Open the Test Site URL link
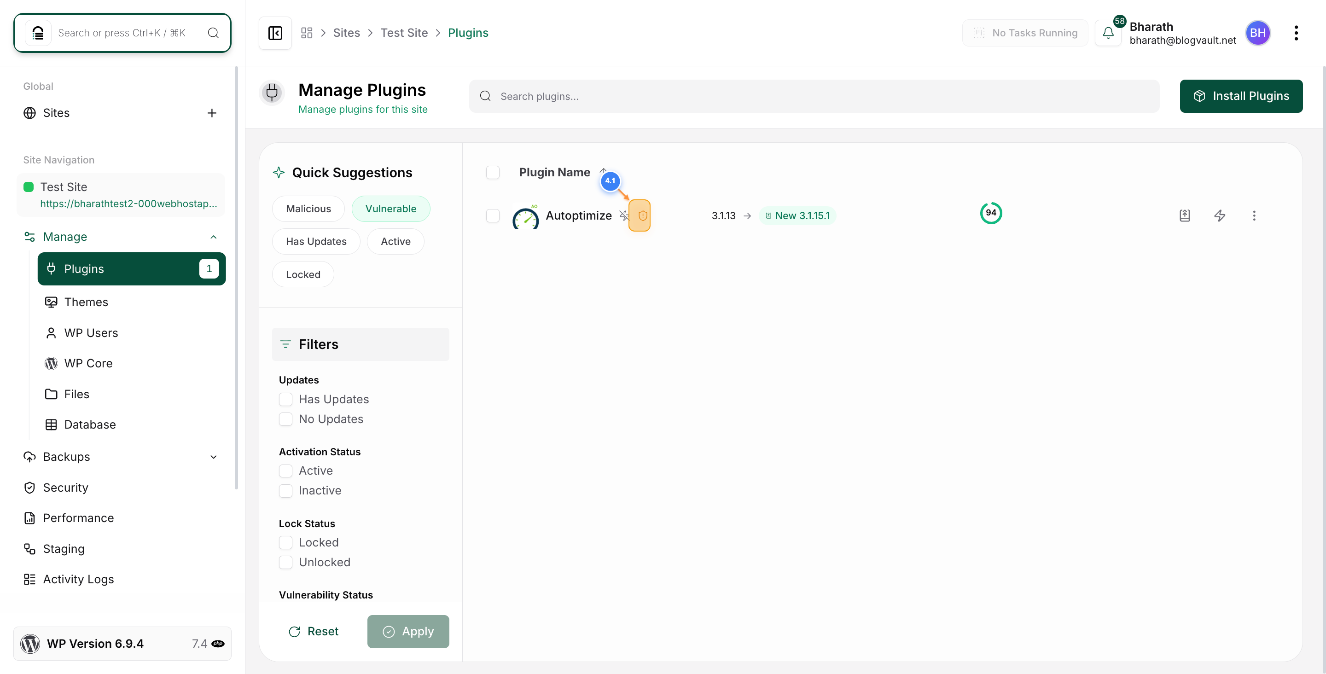The width and height of the screenshot is (1326, 674). tap(129, 203)
